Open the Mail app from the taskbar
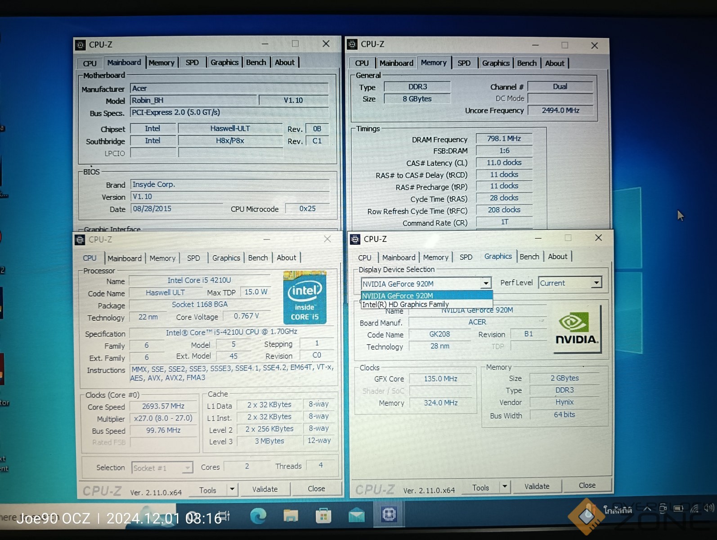The width and height of the screenshot is (717, 540). [x=356, y=516]
